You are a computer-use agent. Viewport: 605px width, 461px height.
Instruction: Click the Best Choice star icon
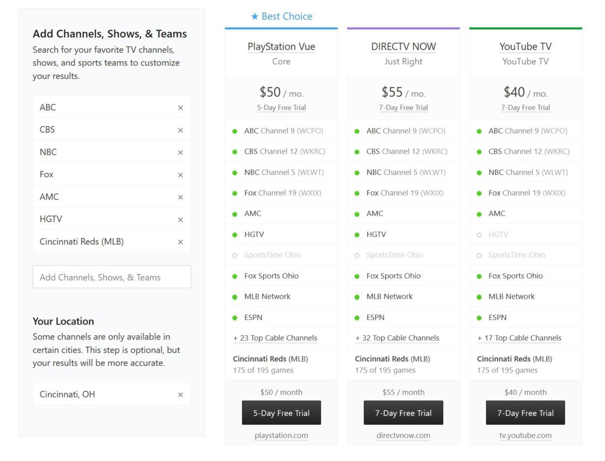coord(255,17)
